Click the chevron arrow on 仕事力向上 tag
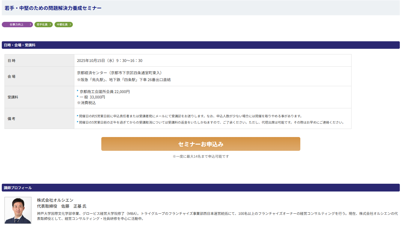This screenshot has width=401, height=228. pos(31,25)
